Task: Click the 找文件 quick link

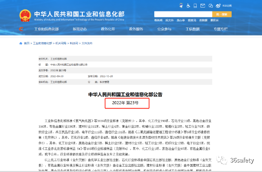Action: click(x=169, y=20)
